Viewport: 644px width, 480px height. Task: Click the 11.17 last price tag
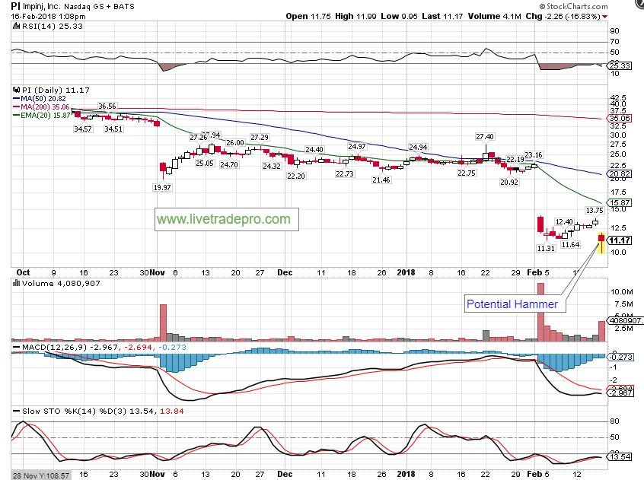[x=621, y=240]
